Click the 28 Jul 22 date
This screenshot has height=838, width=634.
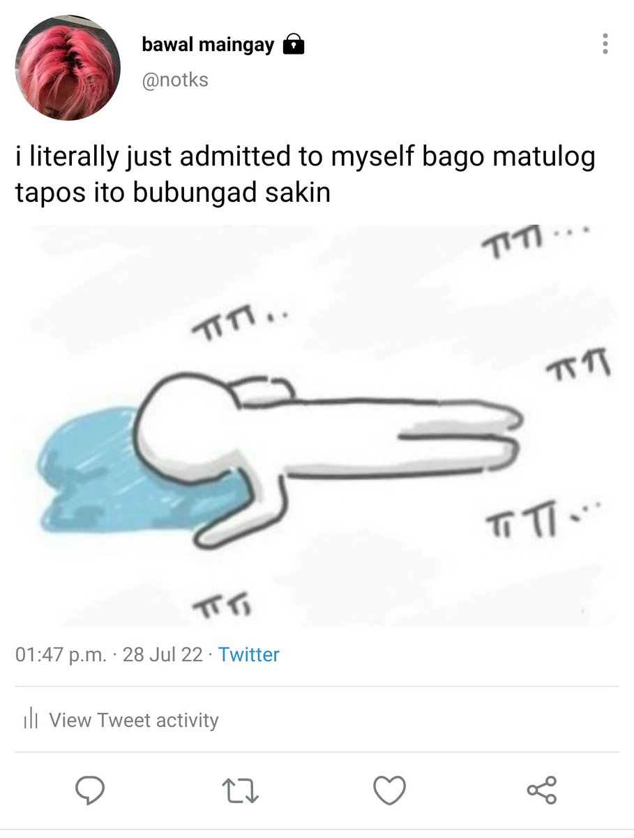[x=163, y=655]
